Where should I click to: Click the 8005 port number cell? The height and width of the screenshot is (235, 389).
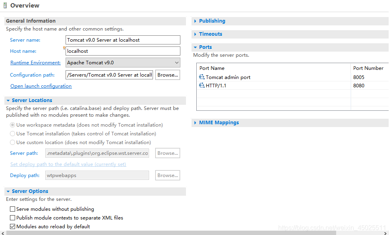click(359, 77)
